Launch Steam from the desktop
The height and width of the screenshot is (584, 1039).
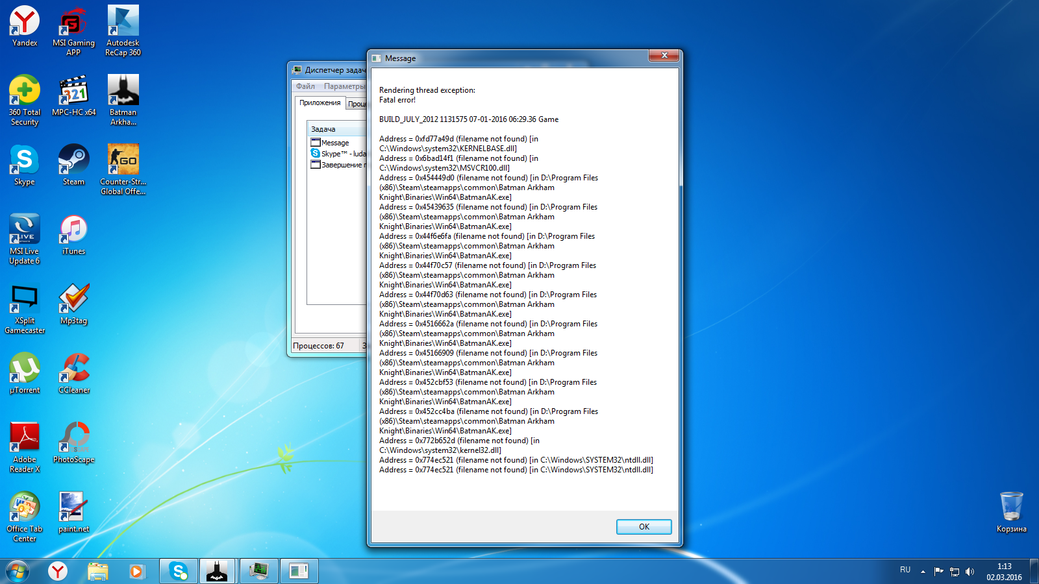pyautogui.click(x=73, y=165)
